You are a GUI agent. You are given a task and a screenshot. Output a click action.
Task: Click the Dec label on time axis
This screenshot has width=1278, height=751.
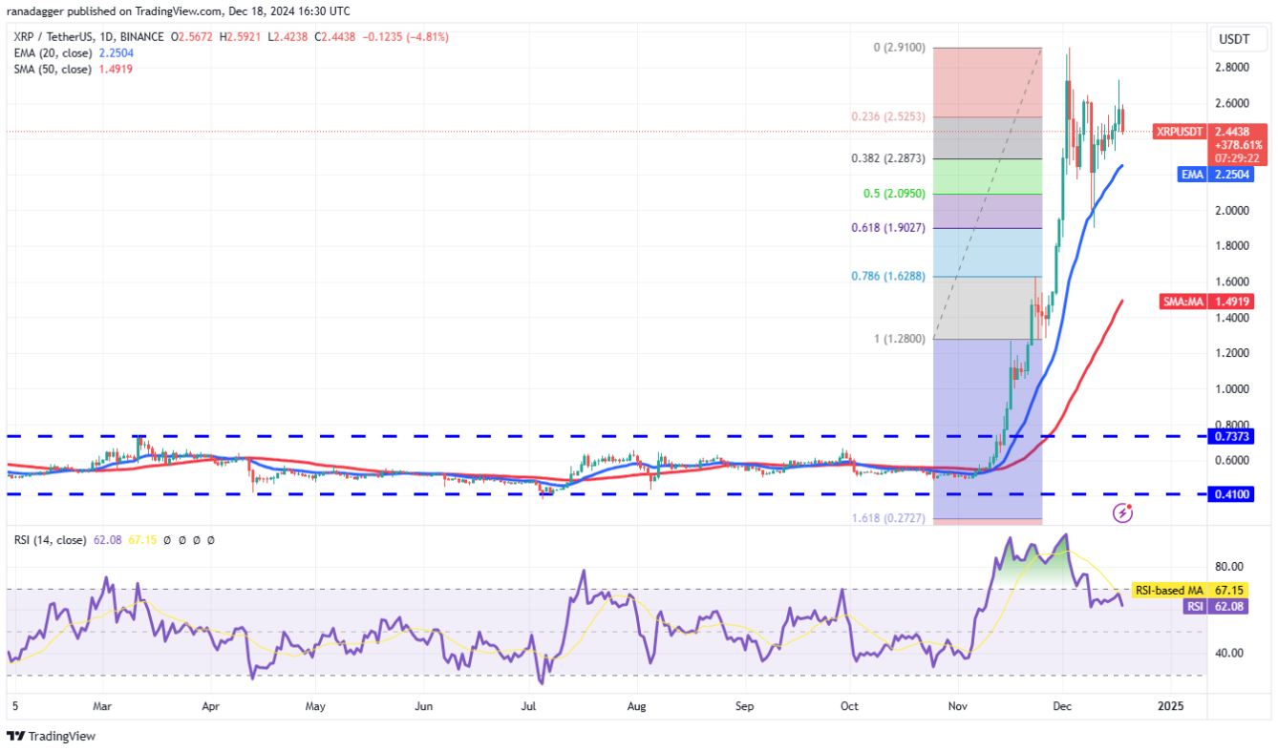(x=1062, y=707)
